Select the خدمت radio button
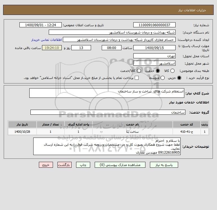Viewport: 217px width, 210px height. 158,71
